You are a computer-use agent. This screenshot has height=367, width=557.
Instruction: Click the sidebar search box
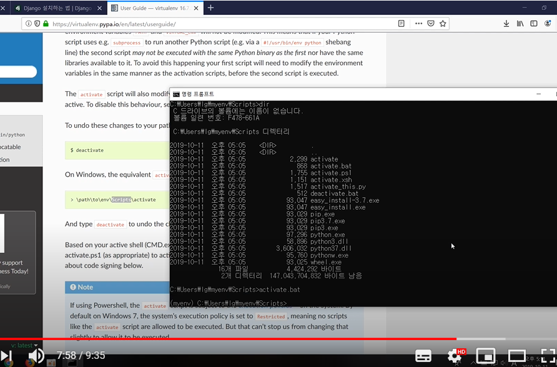(x=19, y=72)
